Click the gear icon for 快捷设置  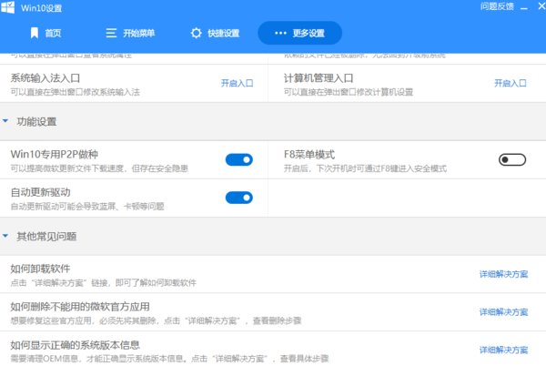(x=196, y=34)
